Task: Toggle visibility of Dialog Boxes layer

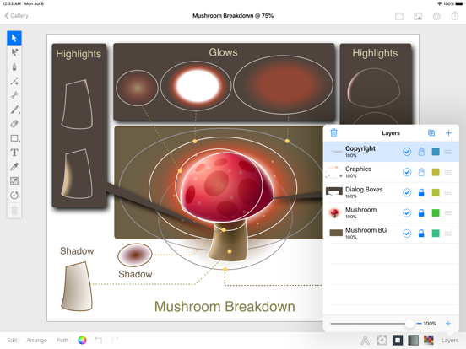Action: tap(407, 192)
